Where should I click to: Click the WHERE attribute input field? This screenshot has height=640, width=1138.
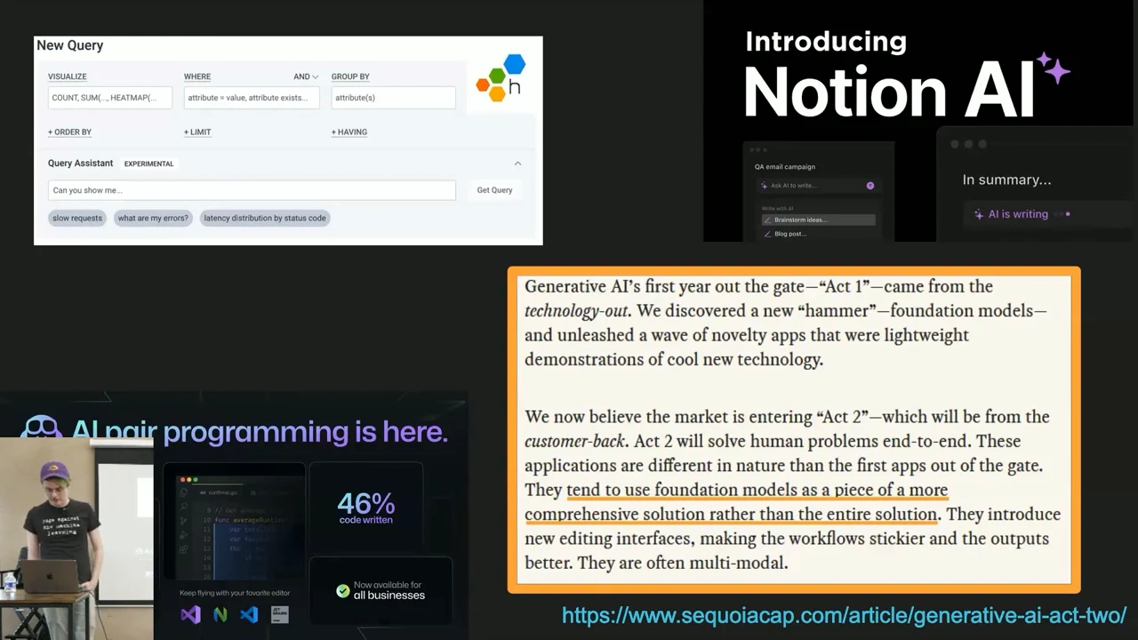[x=252, y=98]
